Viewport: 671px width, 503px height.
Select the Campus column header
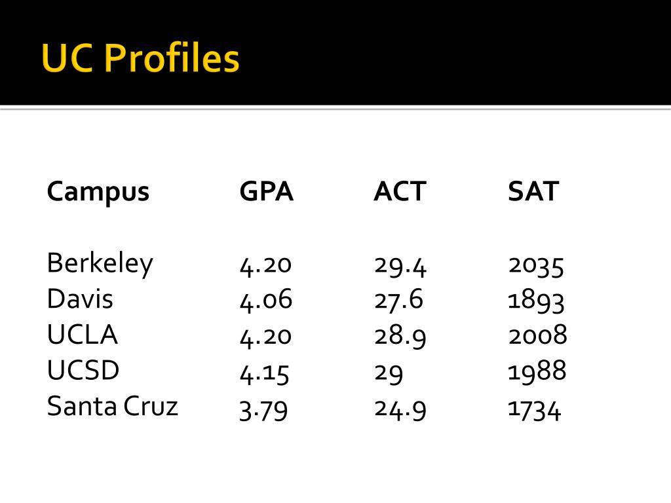click(98, 193)
